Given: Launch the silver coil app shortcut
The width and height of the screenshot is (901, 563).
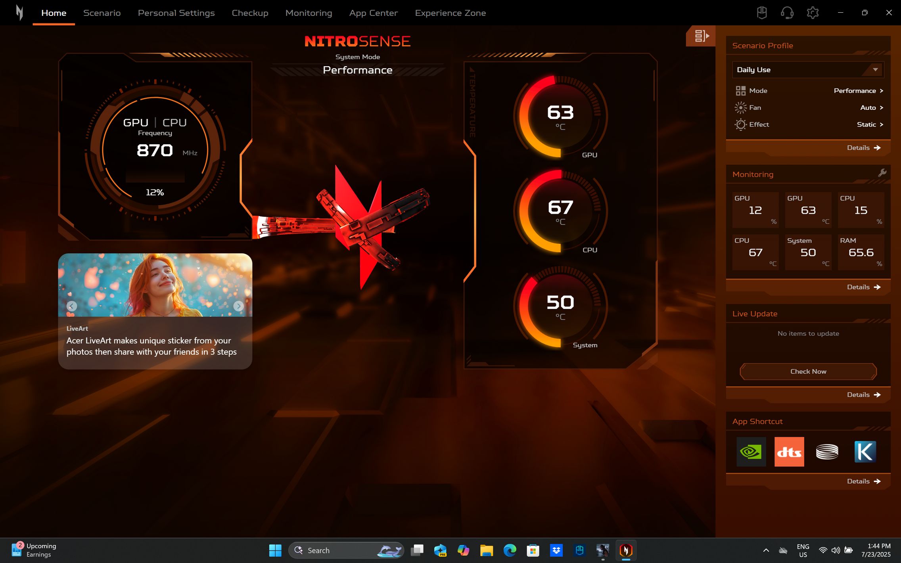Looking at the screenshot, I should 827,452.
